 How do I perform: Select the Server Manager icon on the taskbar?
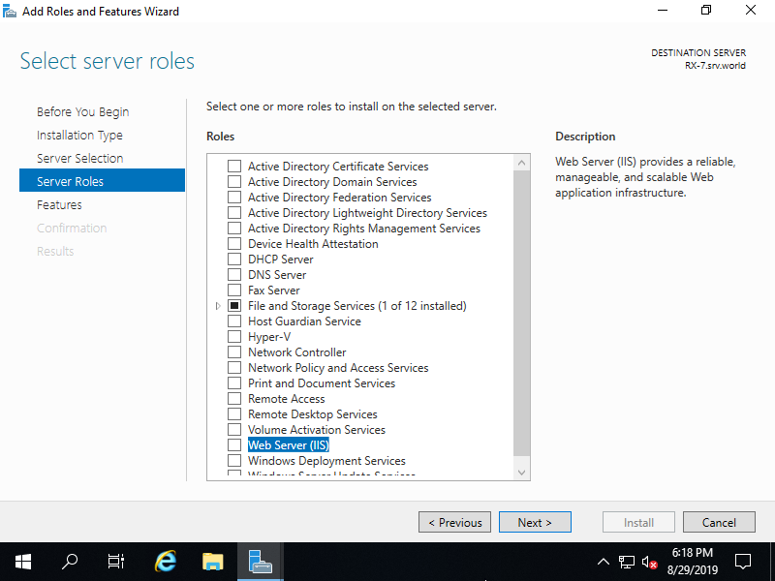[x=260, y=562]
